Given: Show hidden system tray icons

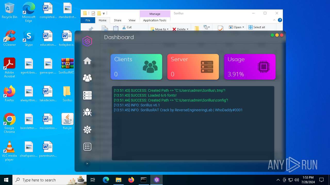Looking at the screenshot, I should pyautogui.click(x=278, y=180).
